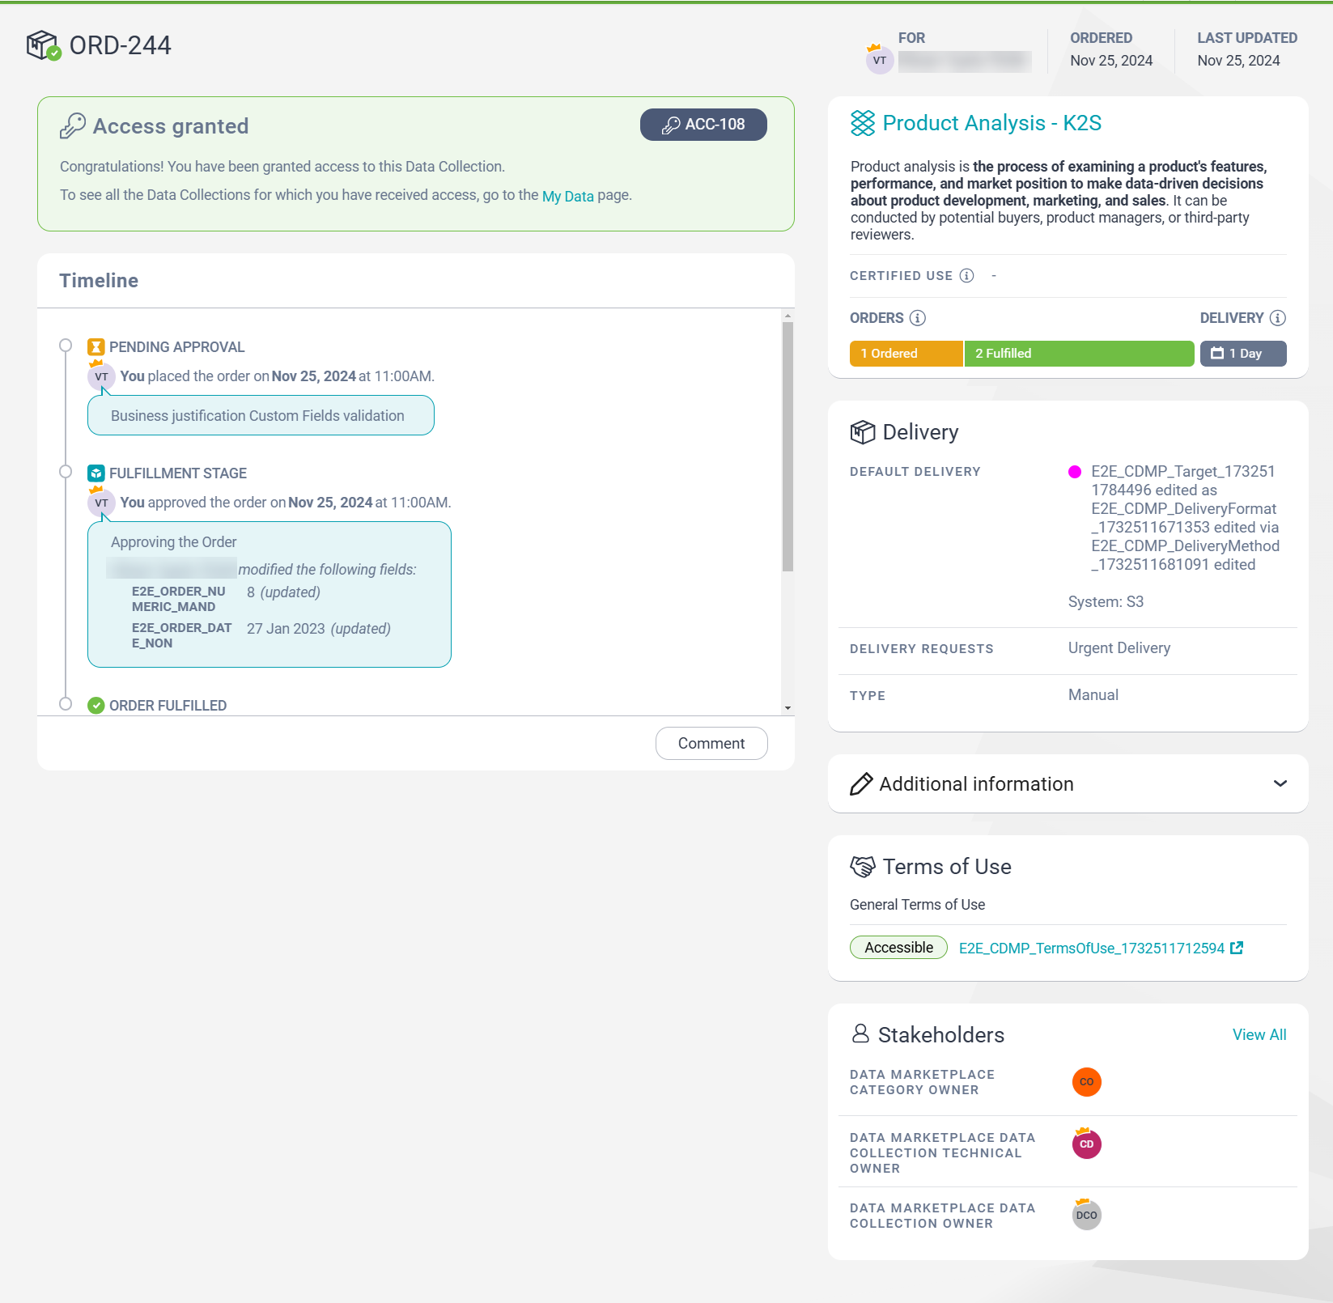Click the Terms of Use handshake icon

tap(863, 867)
